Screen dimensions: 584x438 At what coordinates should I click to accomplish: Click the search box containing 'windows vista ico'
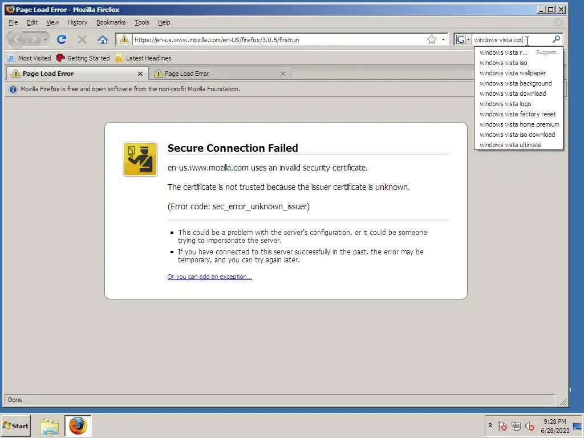click(512, 39)
